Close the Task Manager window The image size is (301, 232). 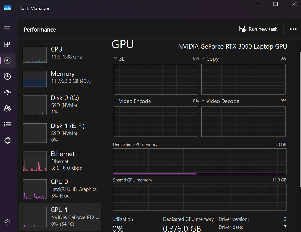coord(294,4)
